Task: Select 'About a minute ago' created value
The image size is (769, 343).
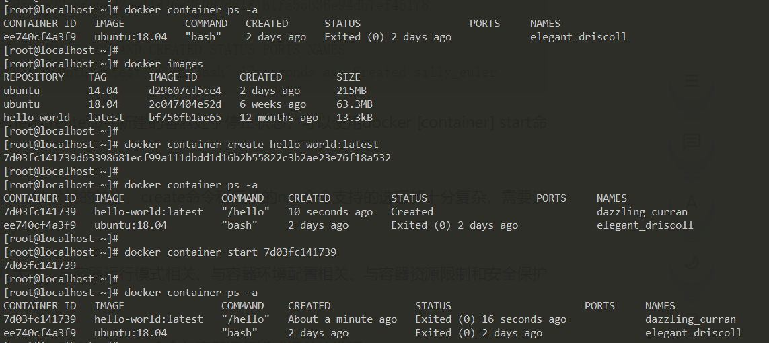Action: (342, 319)
